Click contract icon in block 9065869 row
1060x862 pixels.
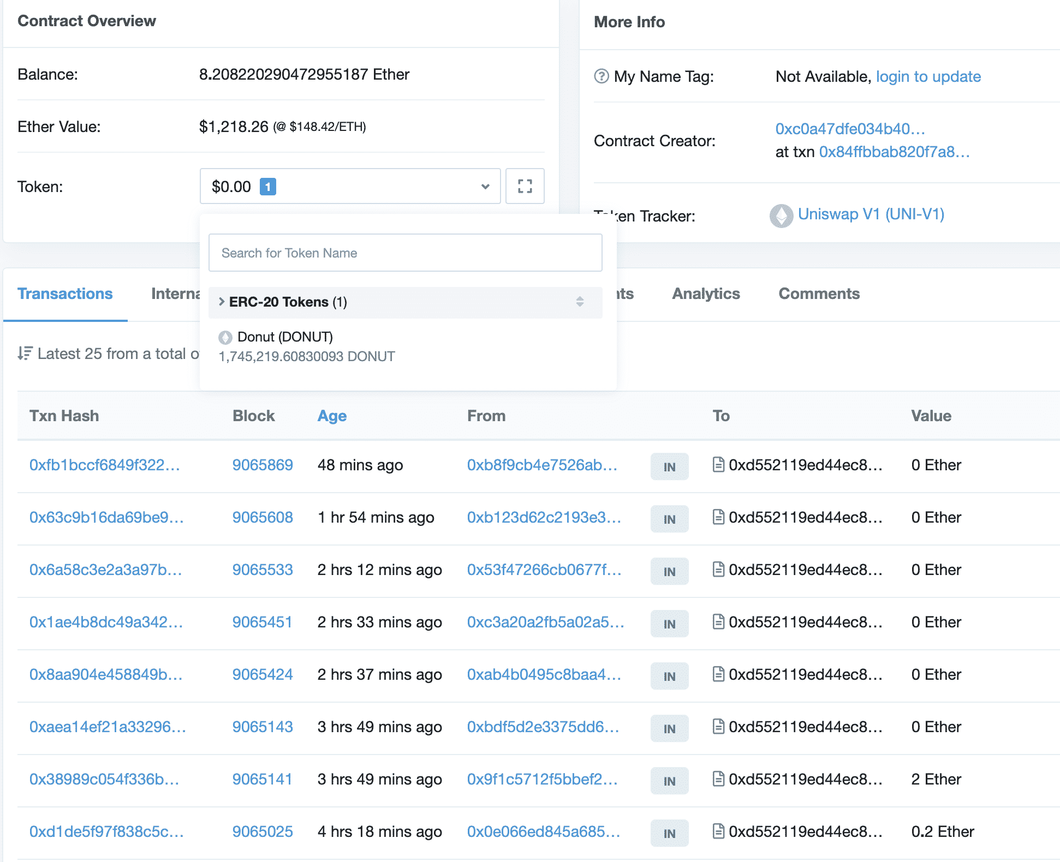[718, 464]
